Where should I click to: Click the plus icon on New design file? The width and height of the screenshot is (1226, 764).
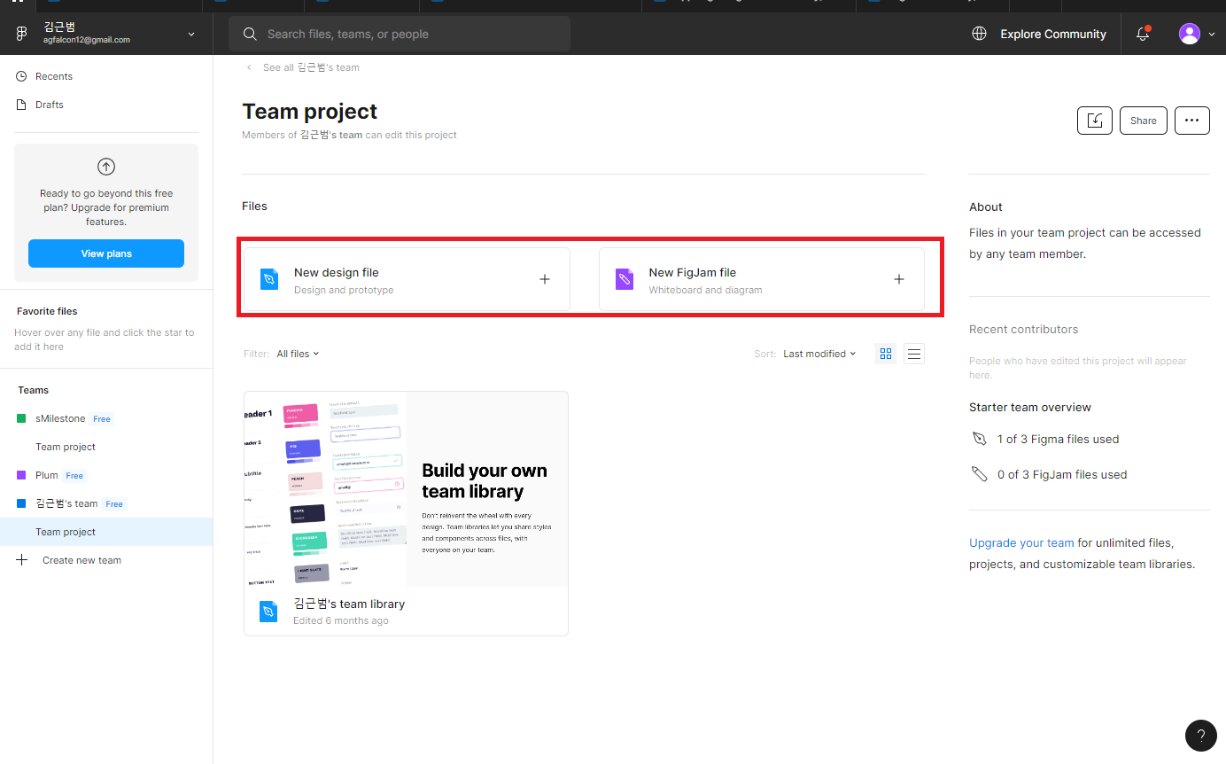click(545, 279)
